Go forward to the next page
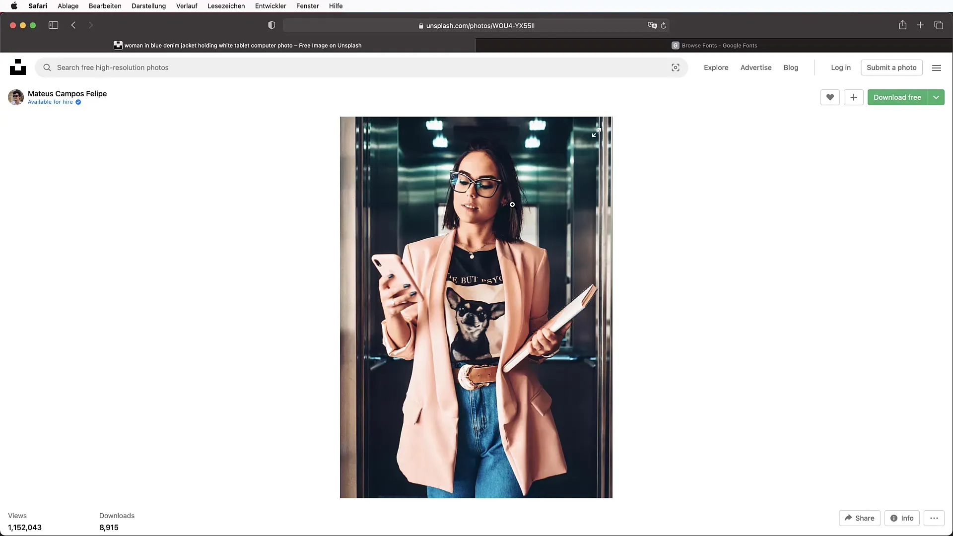 coord(91,25)
